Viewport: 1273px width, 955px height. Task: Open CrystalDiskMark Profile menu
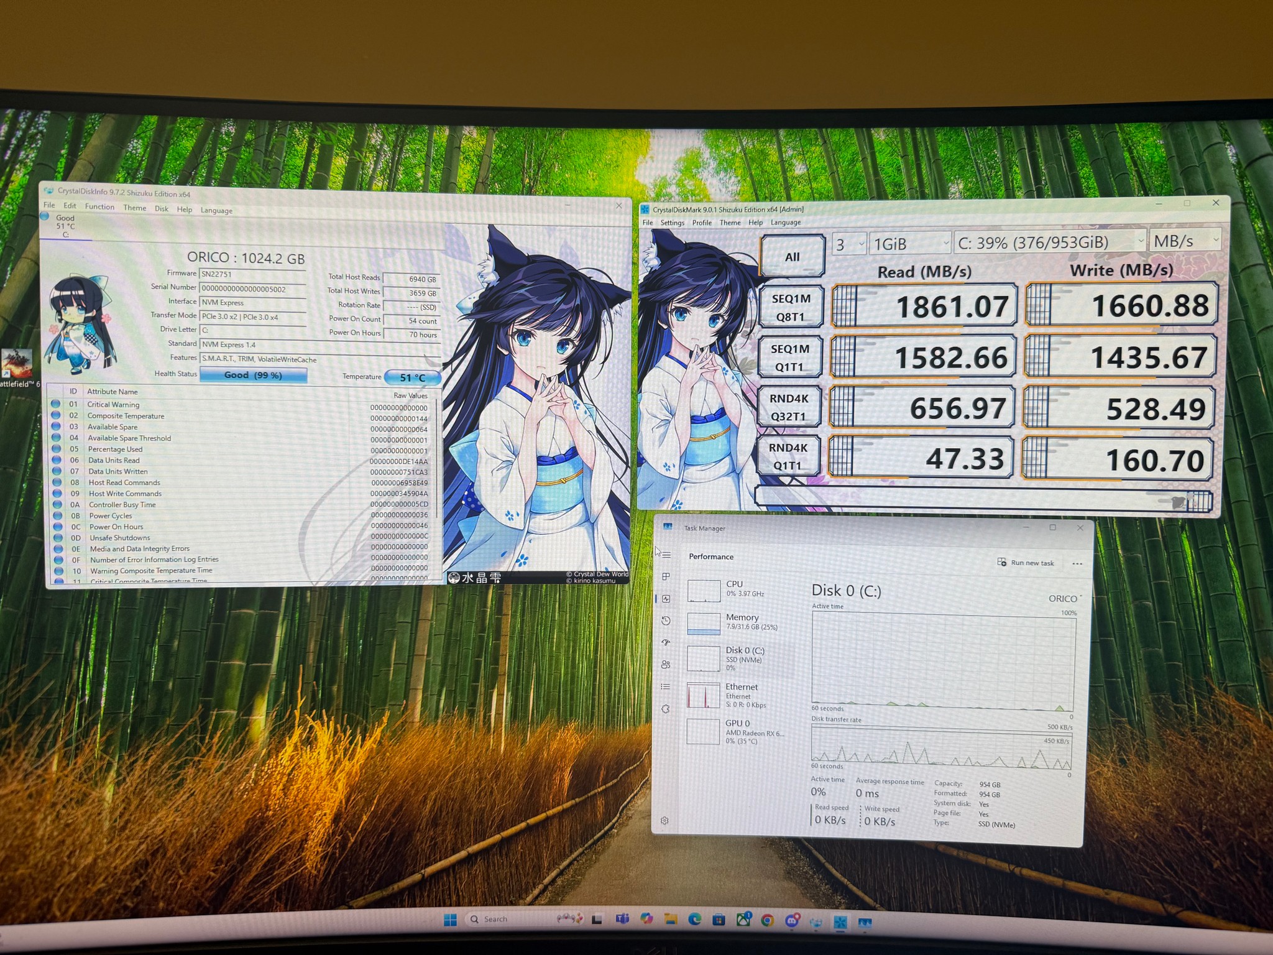(702, 223)
